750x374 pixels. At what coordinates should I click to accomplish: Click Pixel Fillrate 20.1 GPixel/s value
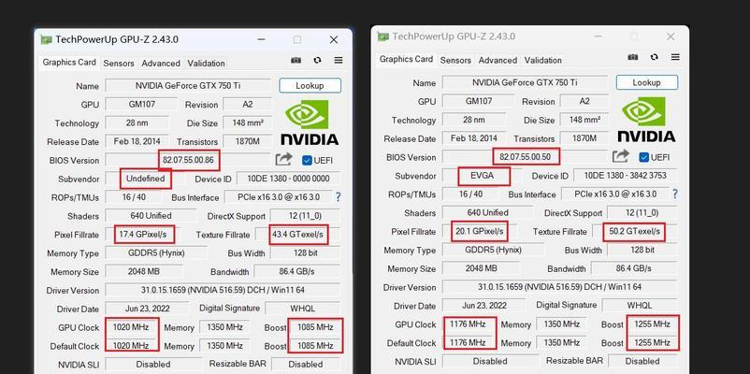pos(481,232)
